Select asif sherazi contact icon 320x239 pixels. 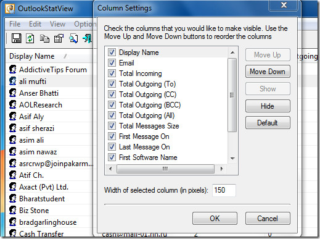[x=13, y=128]
